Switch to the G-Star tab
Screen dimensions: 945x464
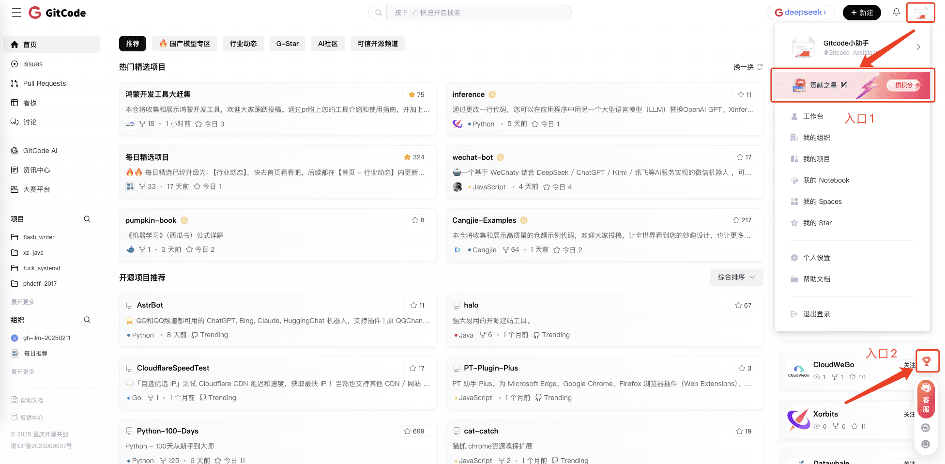pos(287,44)
